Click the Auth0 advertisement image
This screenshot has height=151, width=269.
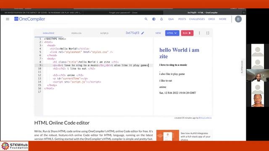pos(168,135)
